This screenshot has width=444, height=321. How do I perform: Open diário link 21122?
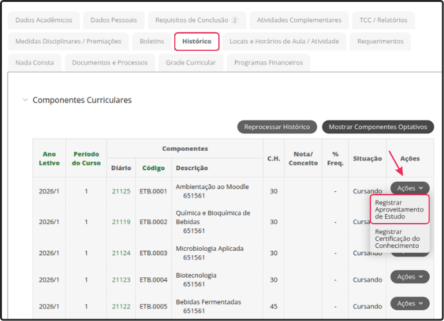pos(121,306)
